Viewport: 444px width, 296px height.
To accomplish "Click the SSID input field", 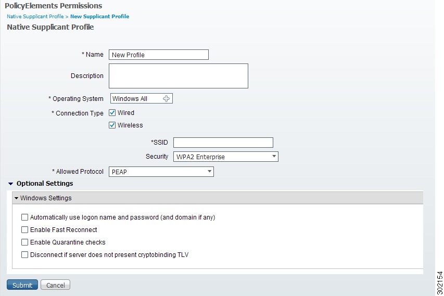I will tap(223, 143).
